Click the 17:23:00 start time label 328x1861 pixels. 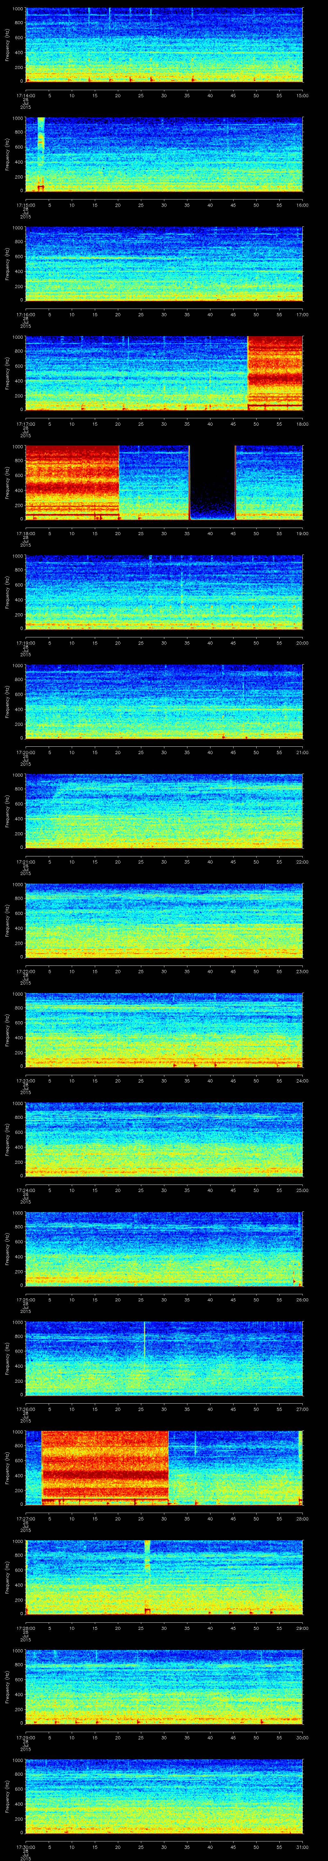point(25,1081)
